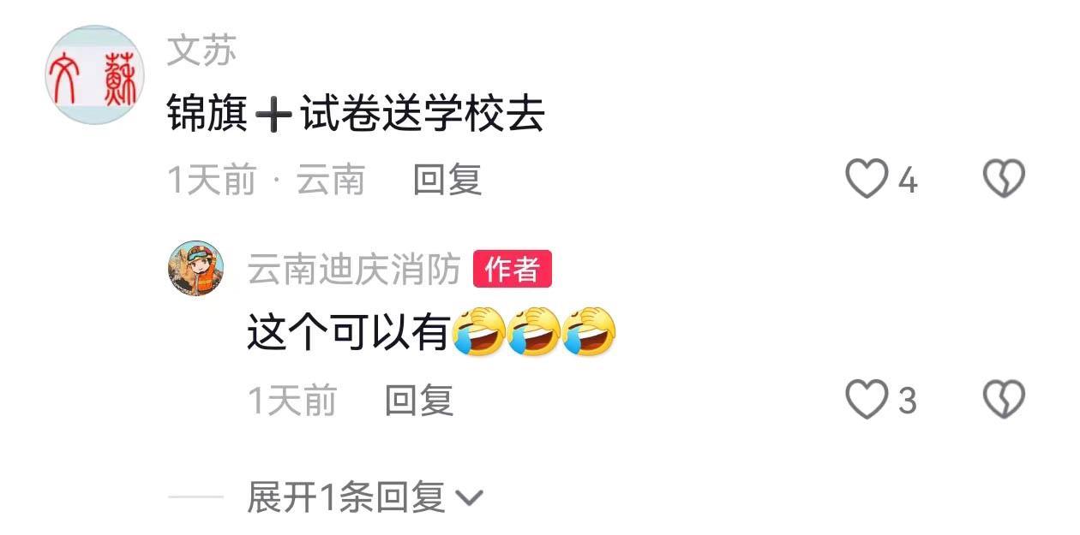This screenshot has height=535, width=1080.
Task: Dislike 云南迪庆消防's reply with broken heart
Action: pyautogui.click(x=1003, y=400)
